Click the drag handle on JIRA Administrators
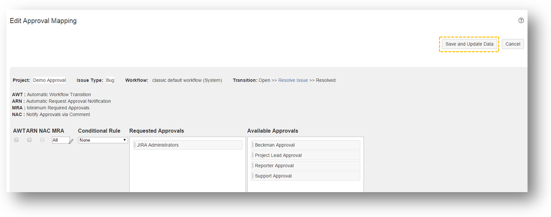The height and width of the screenshot is (217, 551). (134, 145)
